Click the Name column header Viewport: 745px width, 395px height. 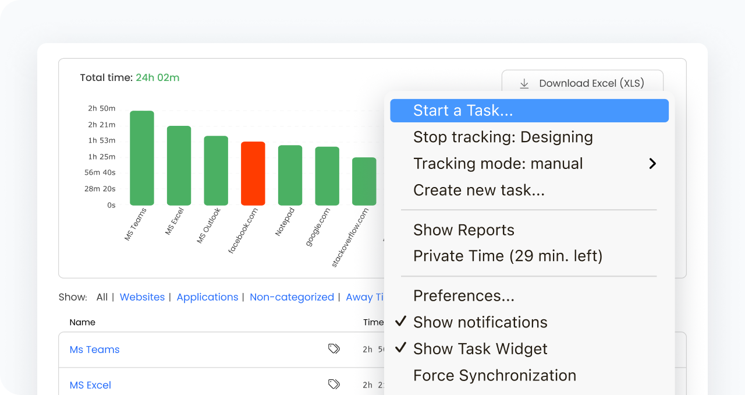coord(82,322)
